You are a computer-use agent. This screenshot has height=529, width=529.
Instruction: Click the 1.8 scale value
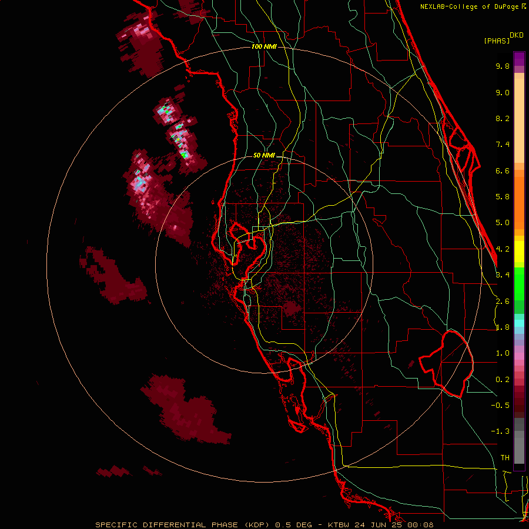coord(503,327)
